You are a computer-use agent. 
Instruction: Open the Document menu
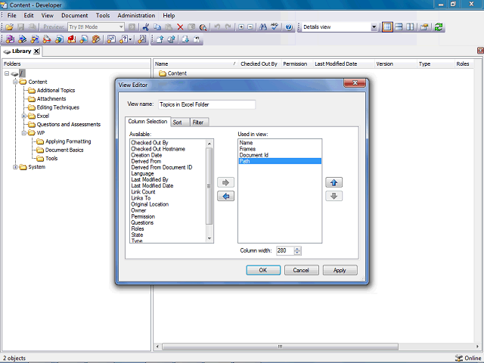pos(74,15)
